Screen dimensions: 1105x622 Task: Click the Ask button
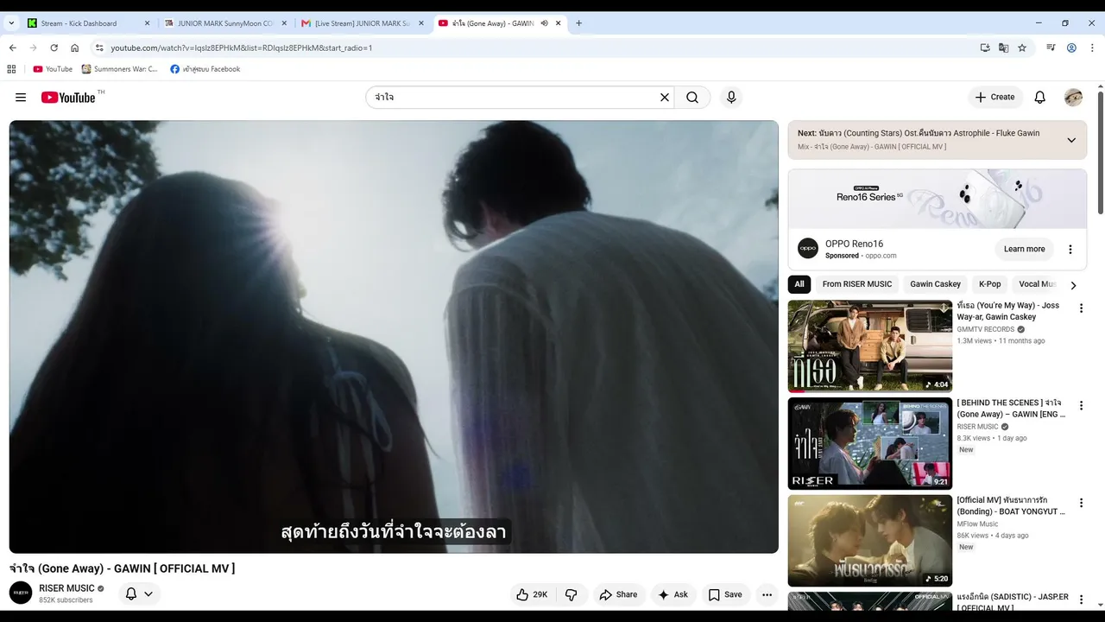pos(672,594)
